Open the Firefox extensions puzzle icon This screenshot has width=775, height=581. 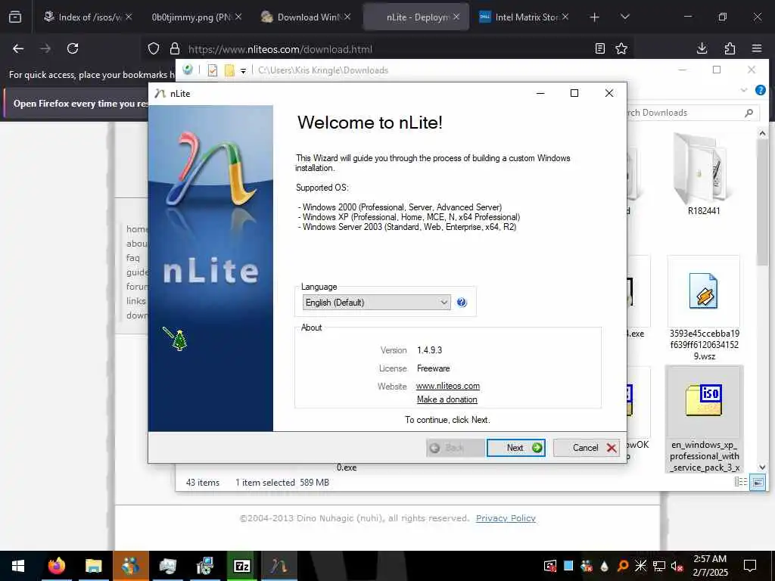[730, 48]
